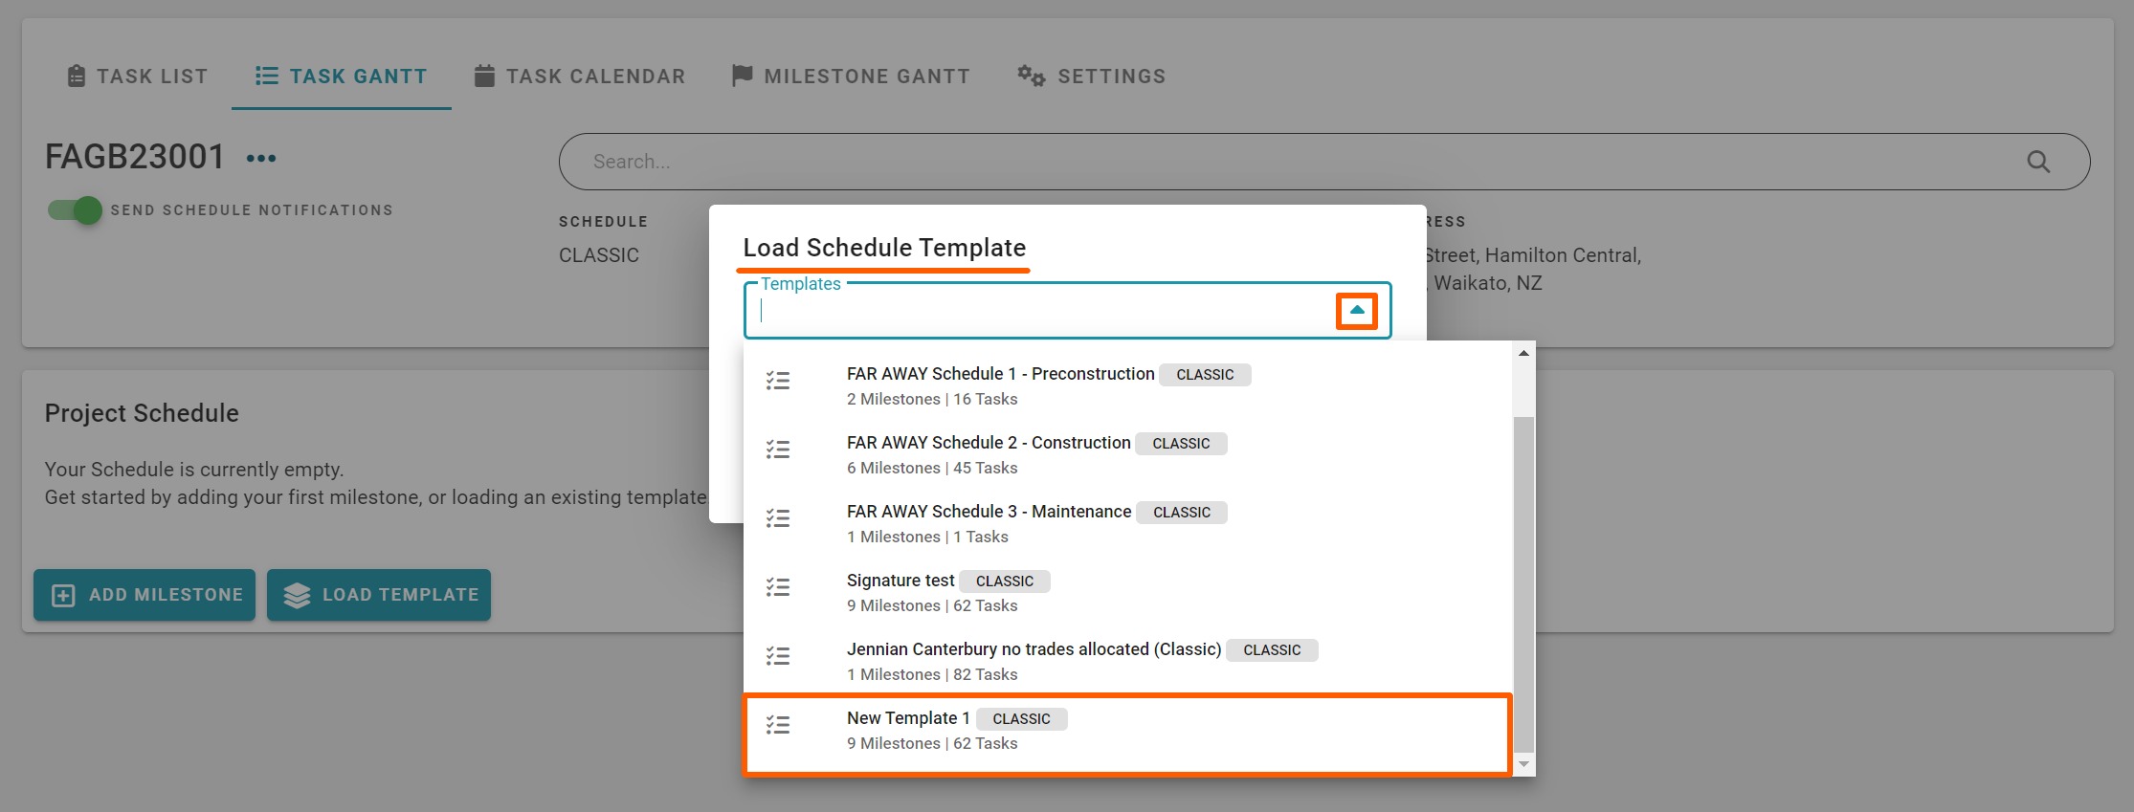The image size is (2134, 812).
Task: Click the checklist icon beside New Template 1
Action: coord(778,725)
